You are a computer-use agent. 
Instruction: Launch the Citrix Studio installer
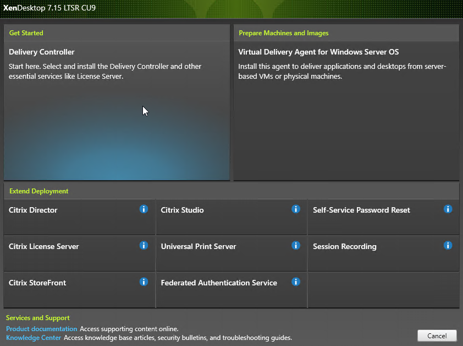(231, 217)
